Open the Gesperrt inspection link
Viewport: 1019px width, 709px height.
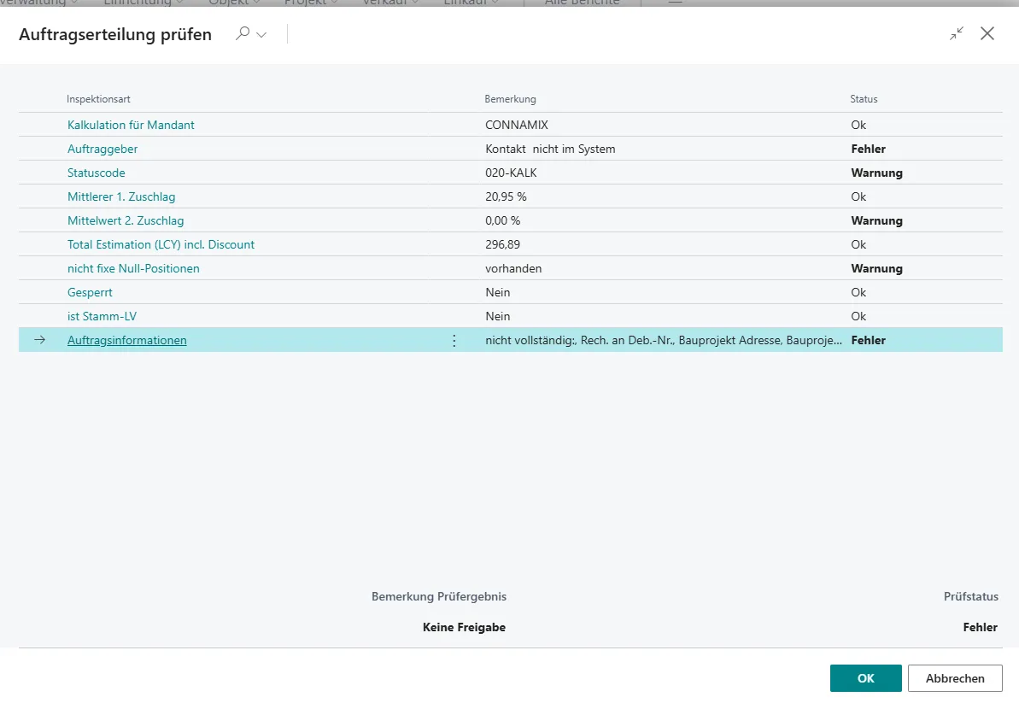click(90, 292)
